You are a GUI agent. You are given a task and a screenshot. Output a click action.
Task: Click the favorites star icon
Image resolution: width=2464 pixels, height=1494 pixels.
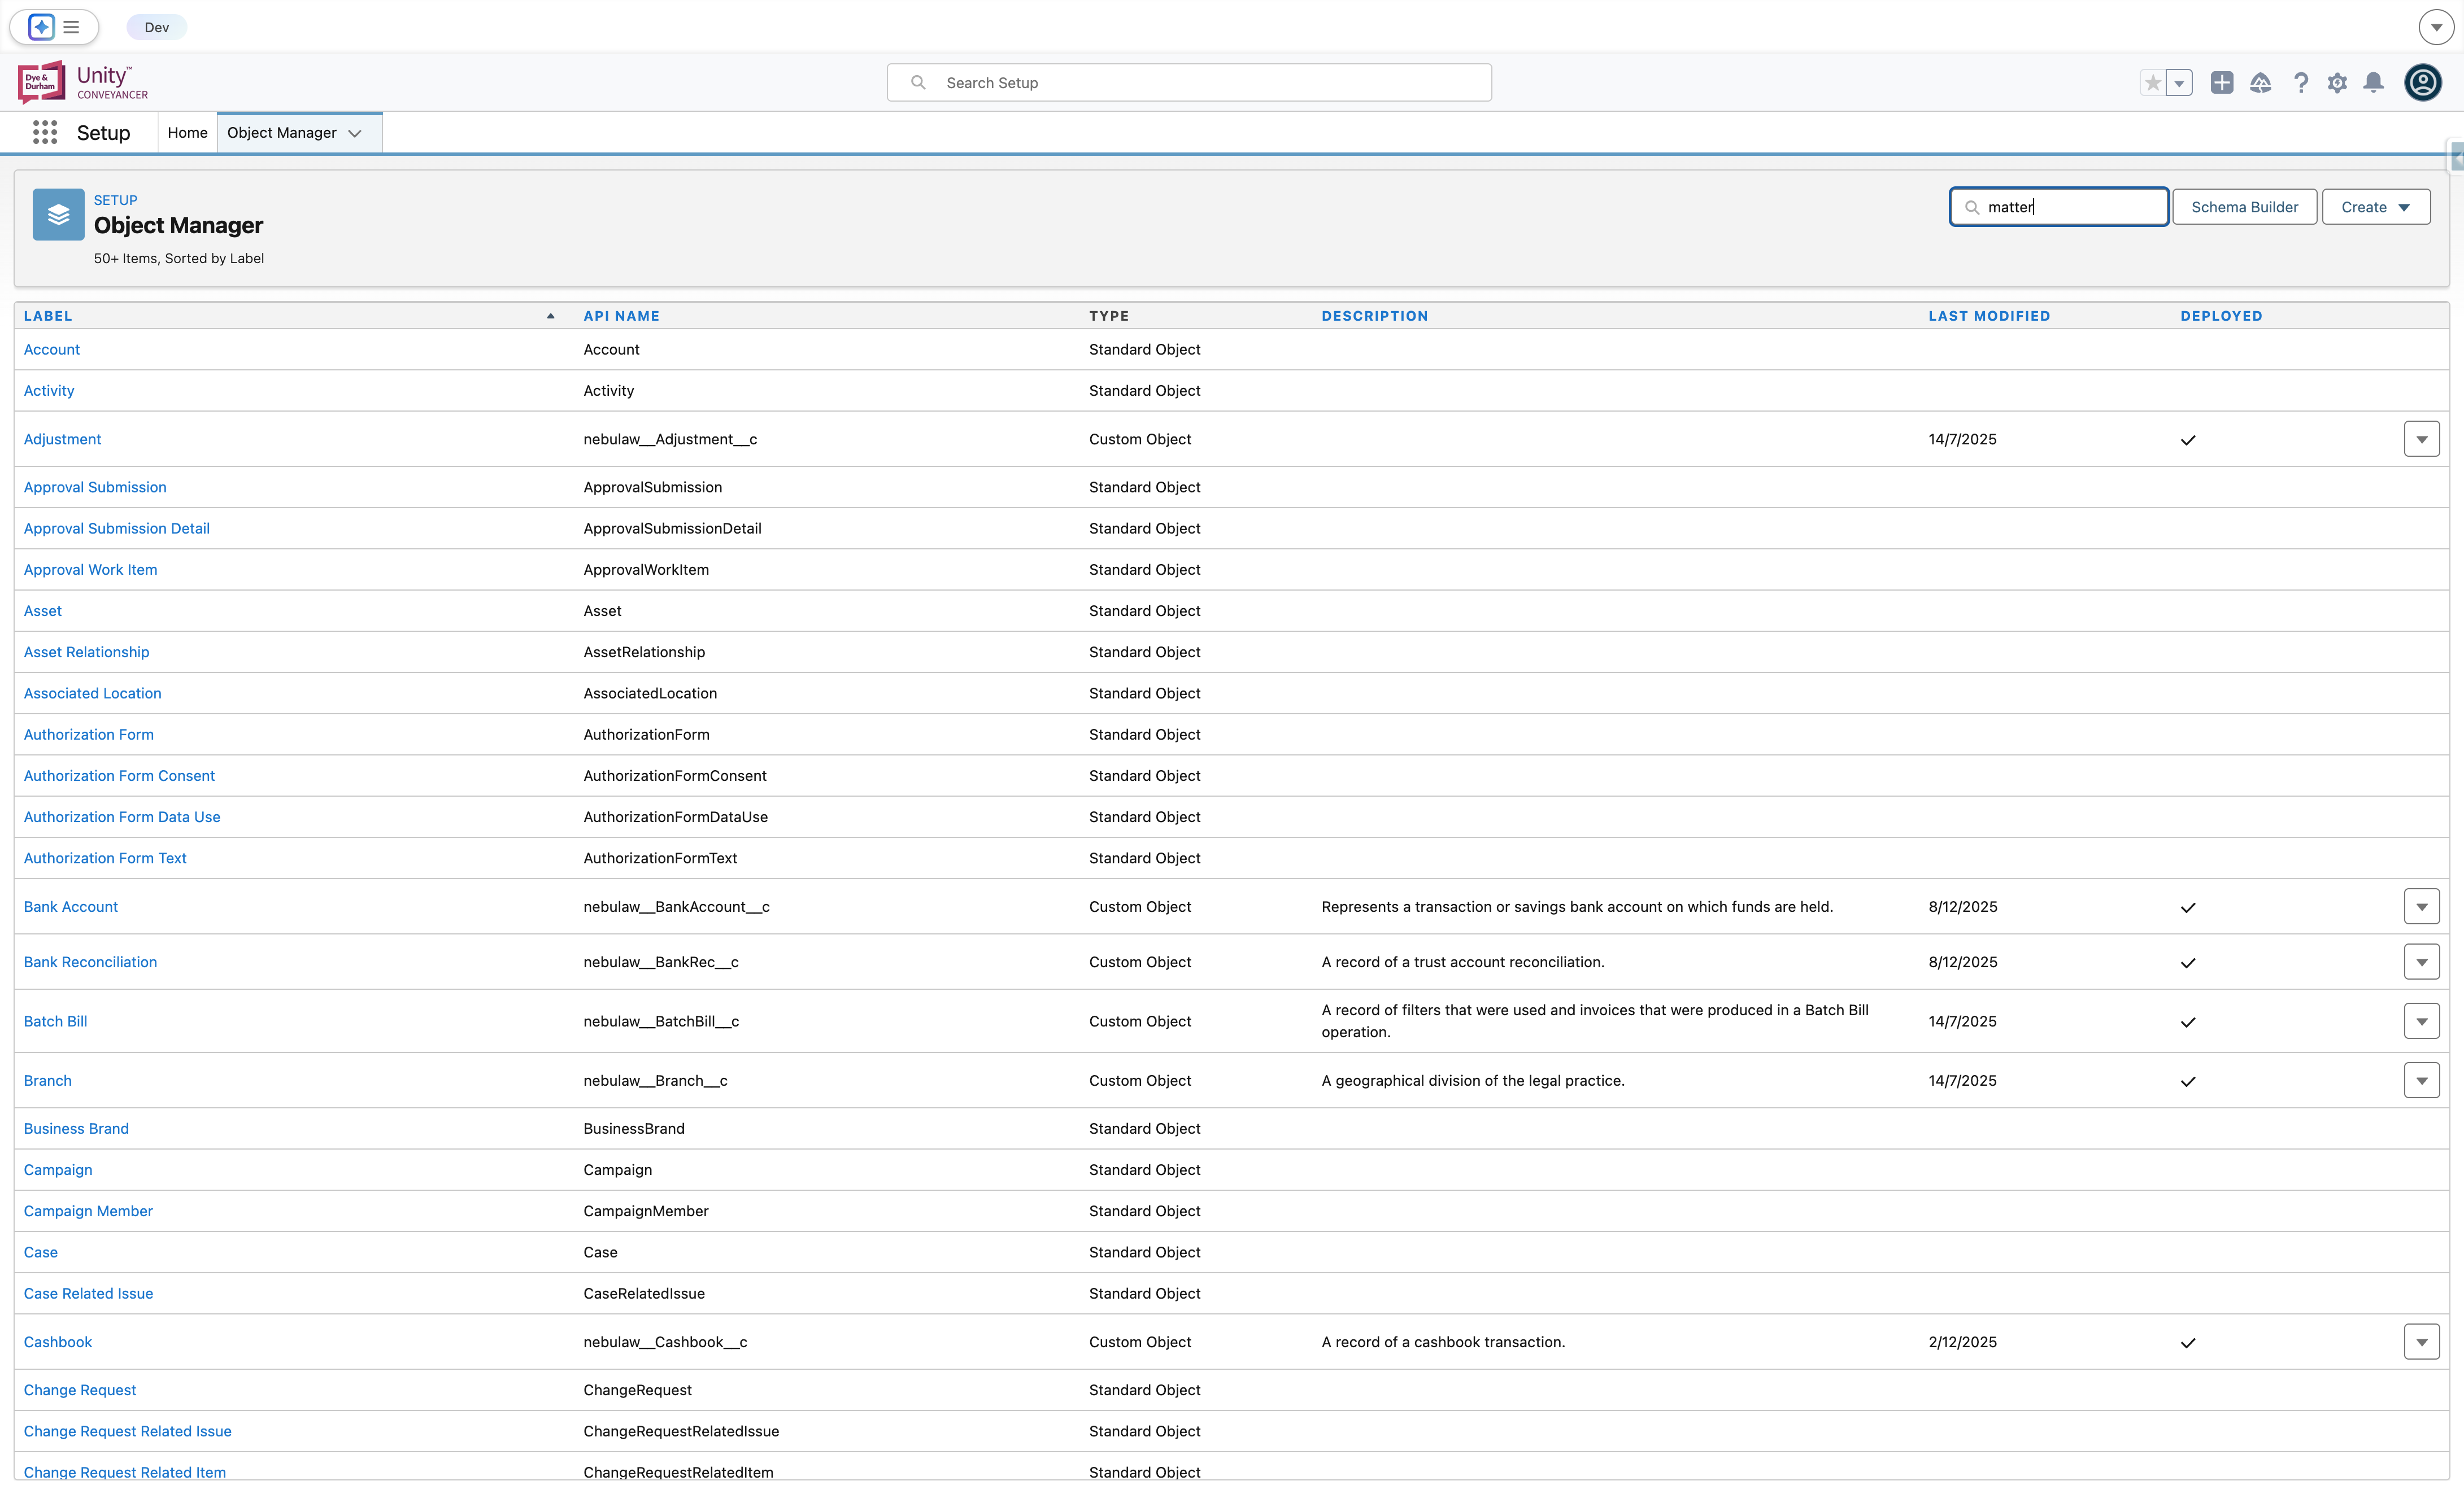coord(2152,83)
